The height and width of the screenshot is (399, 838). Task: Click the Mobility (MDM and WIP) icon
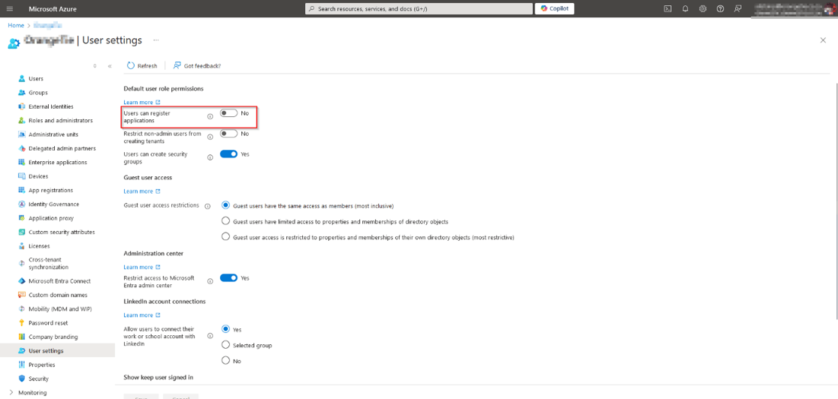point(22,309)
